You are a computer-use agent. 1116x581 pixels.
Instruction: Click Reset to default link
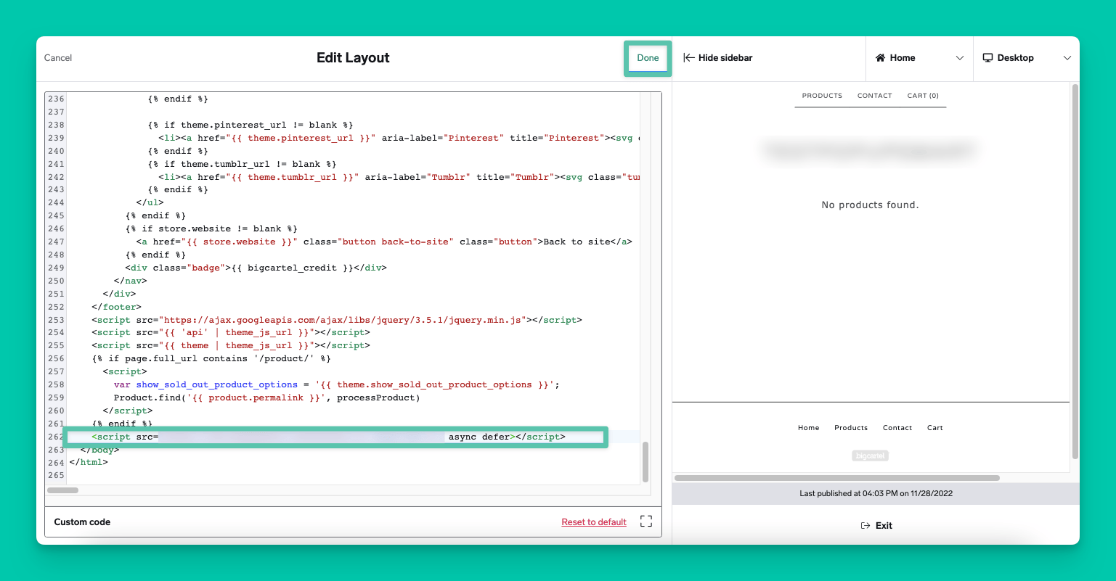[x=594, y=522]
